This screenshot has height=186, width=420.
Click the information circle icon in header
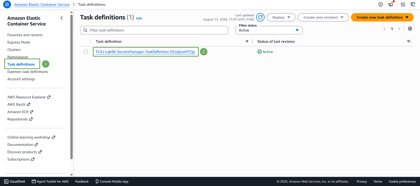coord(381,4)
